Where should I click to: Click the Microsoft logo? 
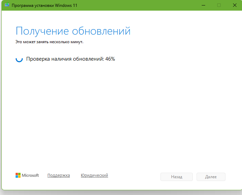pos(27,175)
